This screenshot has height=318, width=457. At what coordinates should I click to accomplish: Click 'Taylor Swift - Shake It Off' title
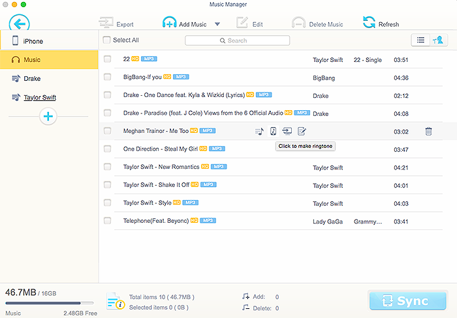(x=156, y=185)
